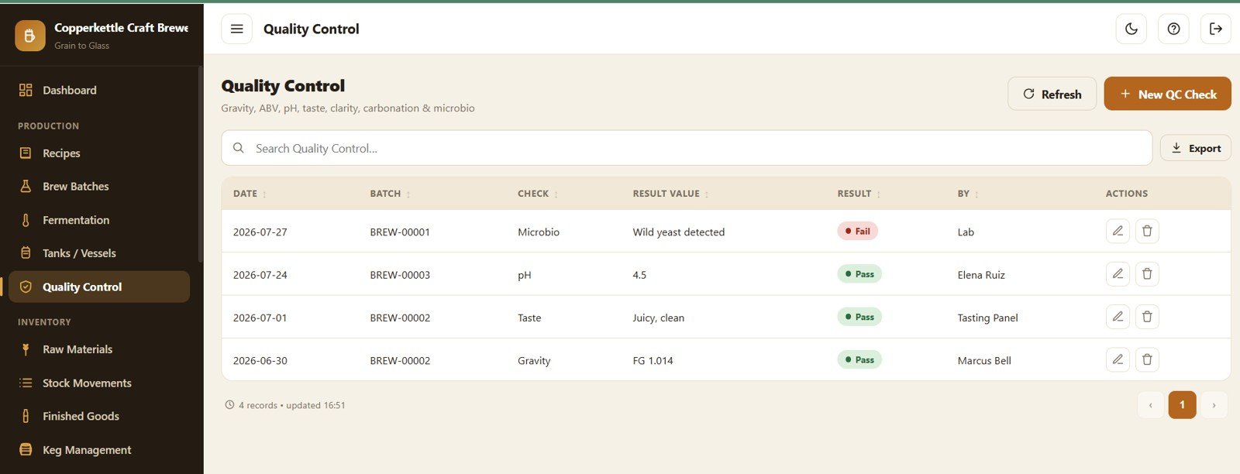The image size is (1240, 474).
Task: Open Keg Management page
Action: pos(99,450)
